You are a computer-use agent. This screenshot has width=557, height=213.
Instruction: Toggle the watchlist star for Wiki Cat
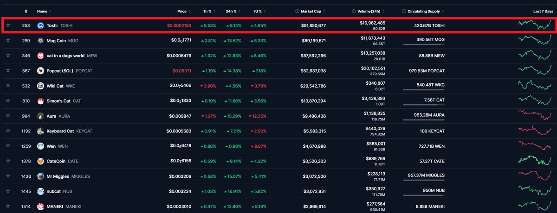[8, 86]
